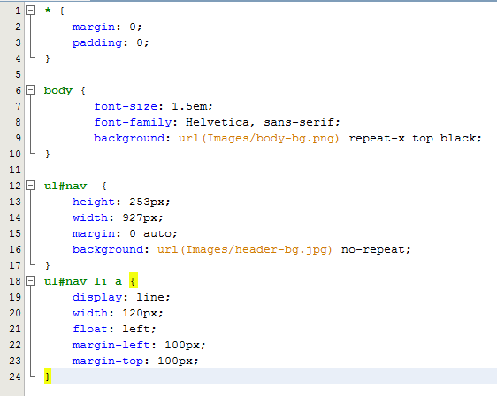Click the 'line' display value
This screenshot has width=497, height=396.
tap(150, 297)
